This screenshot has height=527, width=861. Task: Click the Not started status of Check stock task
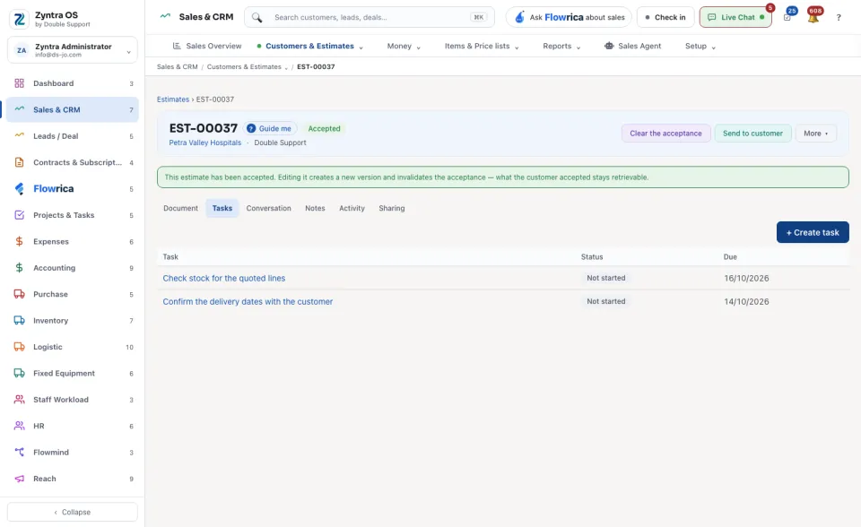605,279
